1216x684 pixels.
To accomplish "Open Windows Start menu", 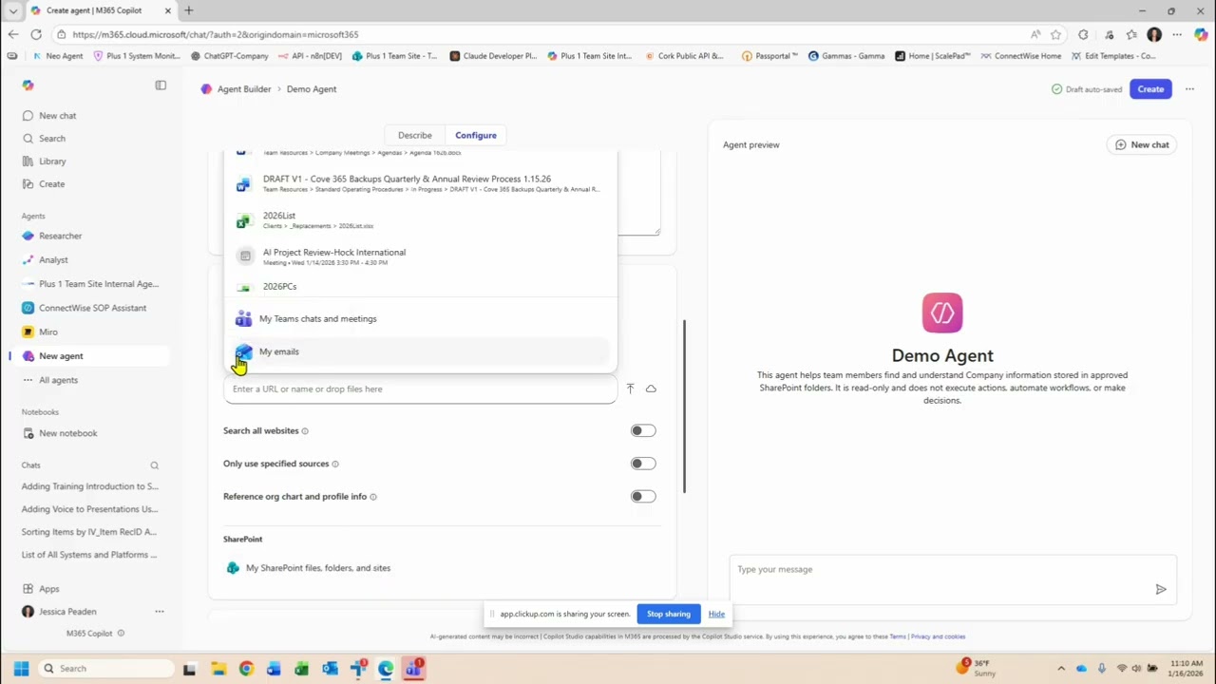I will point(21,669).
